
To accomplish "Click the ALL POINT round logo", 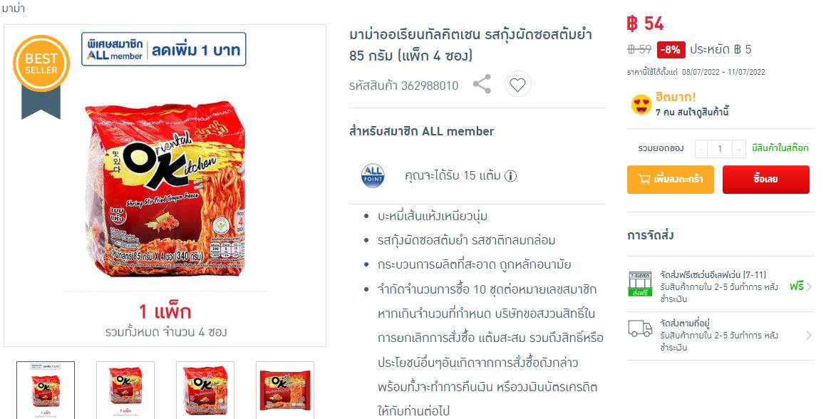I will 373,176.
